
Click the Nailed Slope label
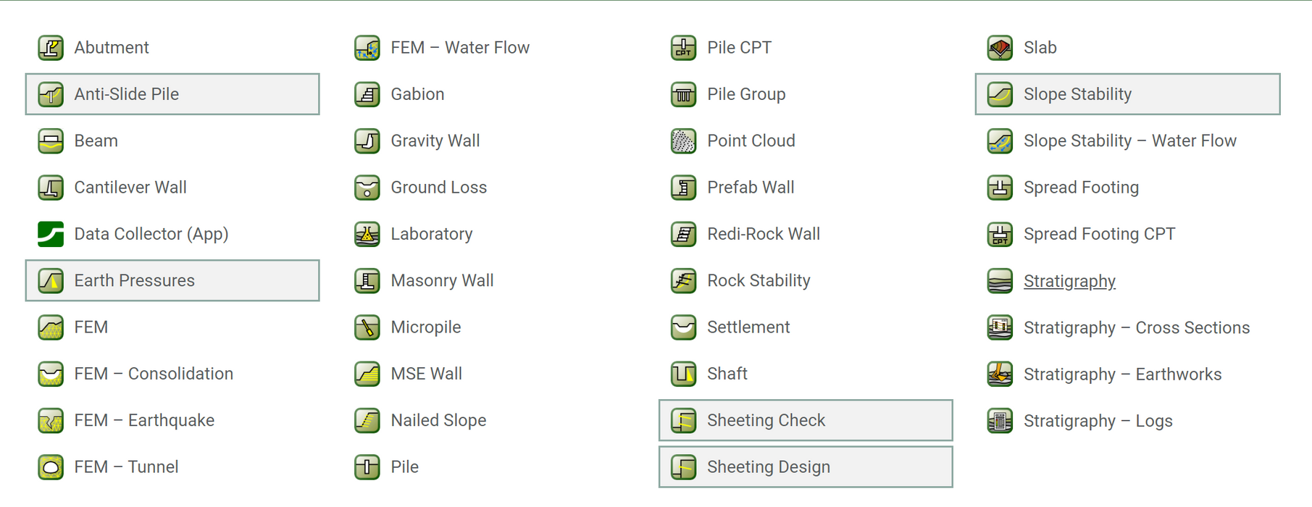pos(438,420)
